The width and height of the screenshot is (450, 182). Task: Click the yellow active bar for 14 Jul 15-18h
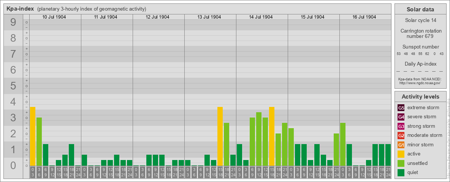tap(272, 136)
